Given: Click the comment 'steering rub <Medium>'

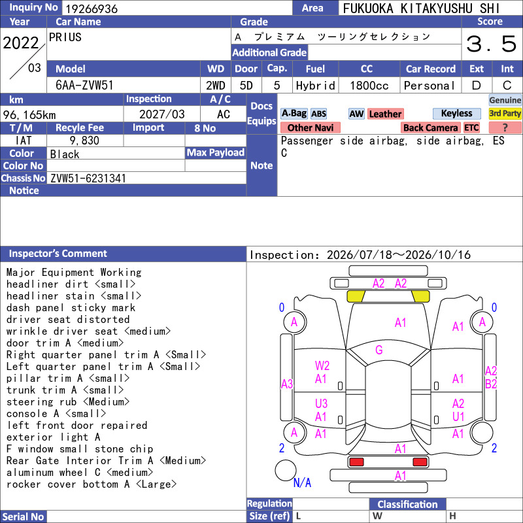Looking at the screenshot, I should 68,402.
